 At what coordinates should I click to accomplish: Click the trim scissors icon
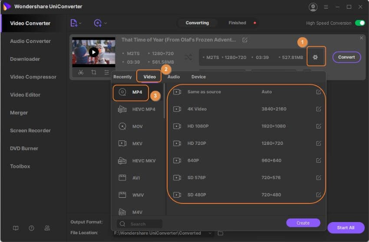coord(81,72)
